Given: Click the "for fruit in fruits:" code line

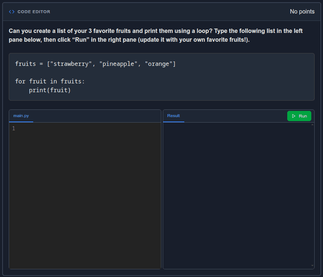Looking at the screenshot, I should pyautogui.click(x=50, y=81).
